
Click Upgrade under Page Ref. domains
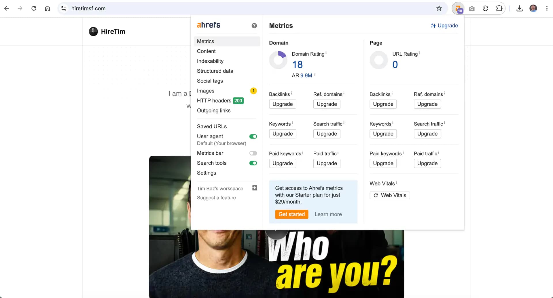pos(427,104)
